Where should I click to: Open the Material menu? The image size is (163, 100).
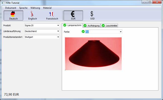tap(47, 8)
